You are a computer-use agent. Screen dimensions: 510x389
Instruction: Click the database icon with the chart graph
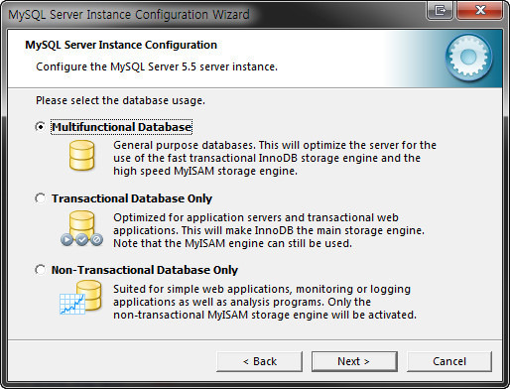[x=80, y=298]
